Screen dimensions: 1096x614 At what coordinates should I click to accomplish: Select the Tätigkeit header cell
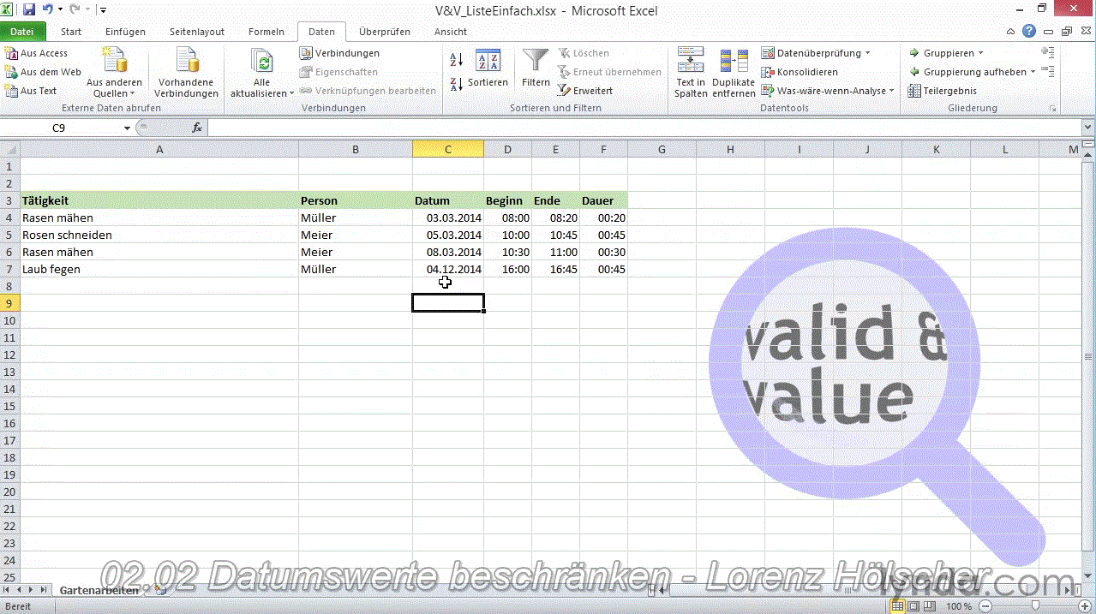159,200
